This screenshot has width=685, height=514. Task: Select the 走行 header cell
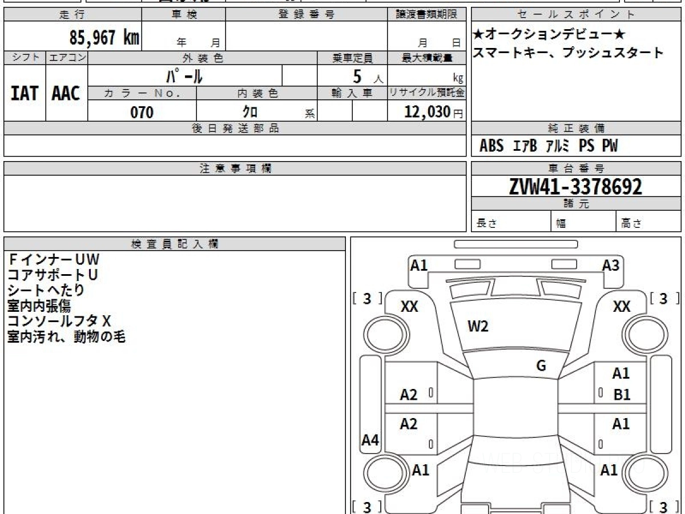point(72,15)
